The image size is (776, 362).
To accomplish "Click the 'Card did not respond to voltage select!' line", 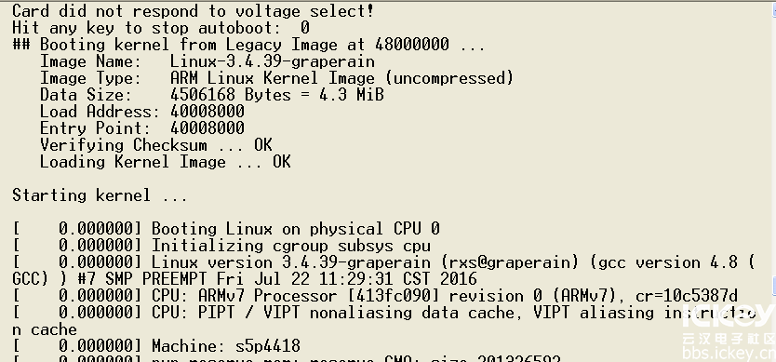I will click(x=193, y=11).
